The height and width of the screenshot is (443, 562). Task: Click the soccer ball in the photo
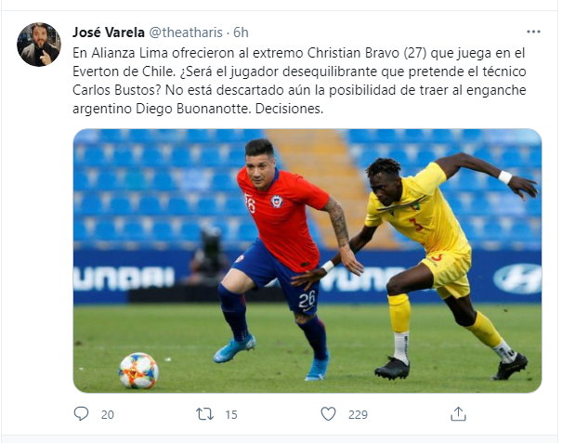pos(138,371)
